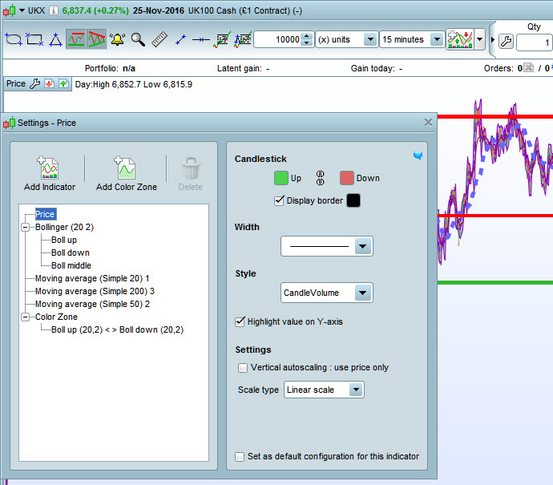Viewport: 553px width, 485px height.
Task: Open the backtest list icon with plus signs
Action: click(x=243, y=39)
